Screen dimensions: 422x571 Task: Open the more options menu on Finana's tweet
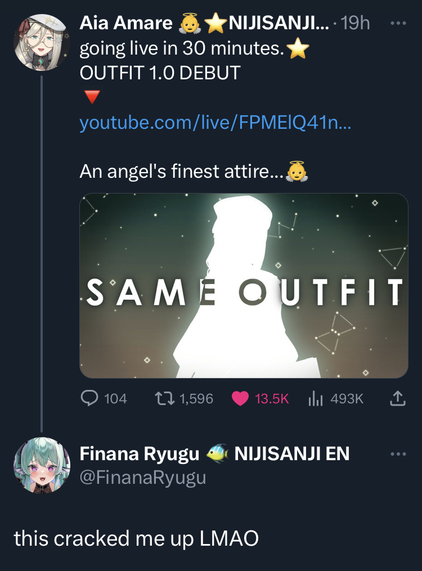(397, 453)
